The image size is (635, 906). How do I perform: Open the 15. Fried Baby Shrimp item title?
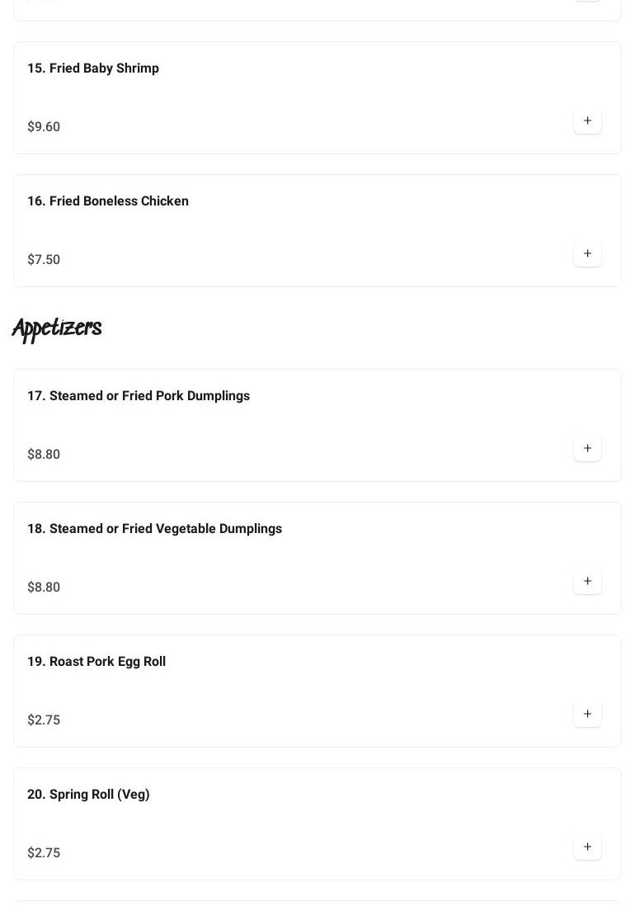pyautogui.click(x=93, y=68)
